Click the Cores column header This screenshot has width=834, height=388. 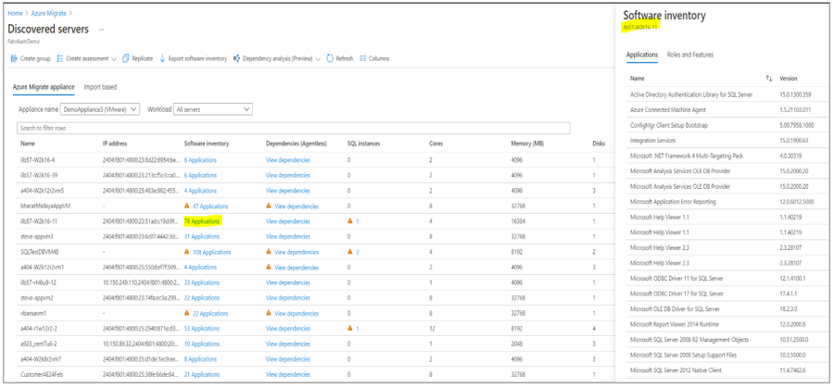[x=436, y=144]
